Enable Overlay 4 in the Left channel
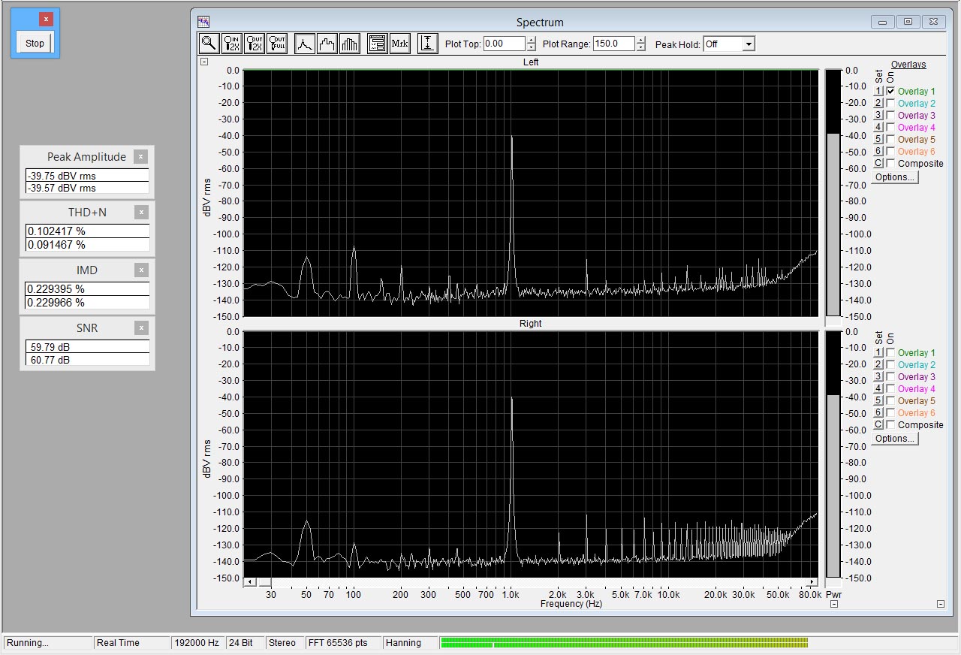 (x=890, y=127)
